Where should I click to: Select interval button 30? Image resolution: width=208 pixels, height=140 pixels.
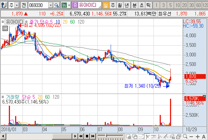pyautogui.click(x=191, y=5)
